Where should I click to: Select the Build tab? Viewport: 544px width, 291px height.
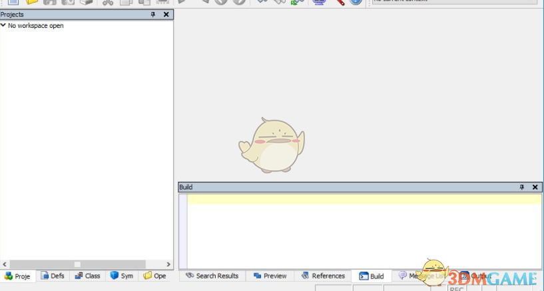(x=372, y=276)
